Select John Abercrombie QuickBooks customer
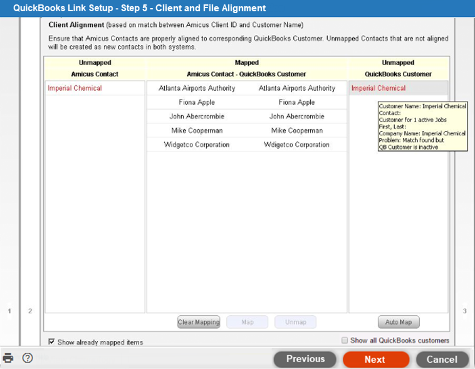 [297, 117]
